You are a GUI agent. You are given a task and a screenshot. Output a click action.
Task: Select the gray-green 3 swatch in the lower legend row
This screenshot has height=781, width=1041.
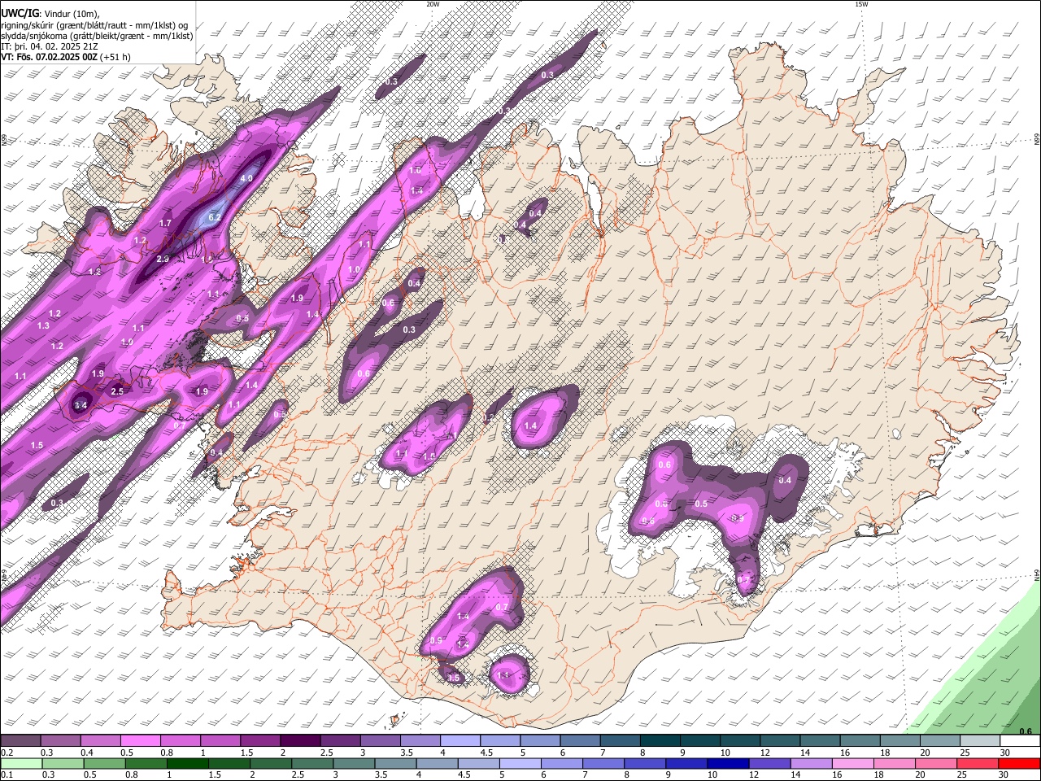point(354,763)
